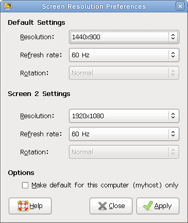
Task: Click the Help button
Action: click(x=30, y=206)
